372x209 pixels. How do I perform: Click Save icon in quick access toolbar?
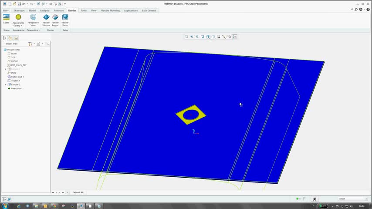pyautogui.click(x=19, y=4)
